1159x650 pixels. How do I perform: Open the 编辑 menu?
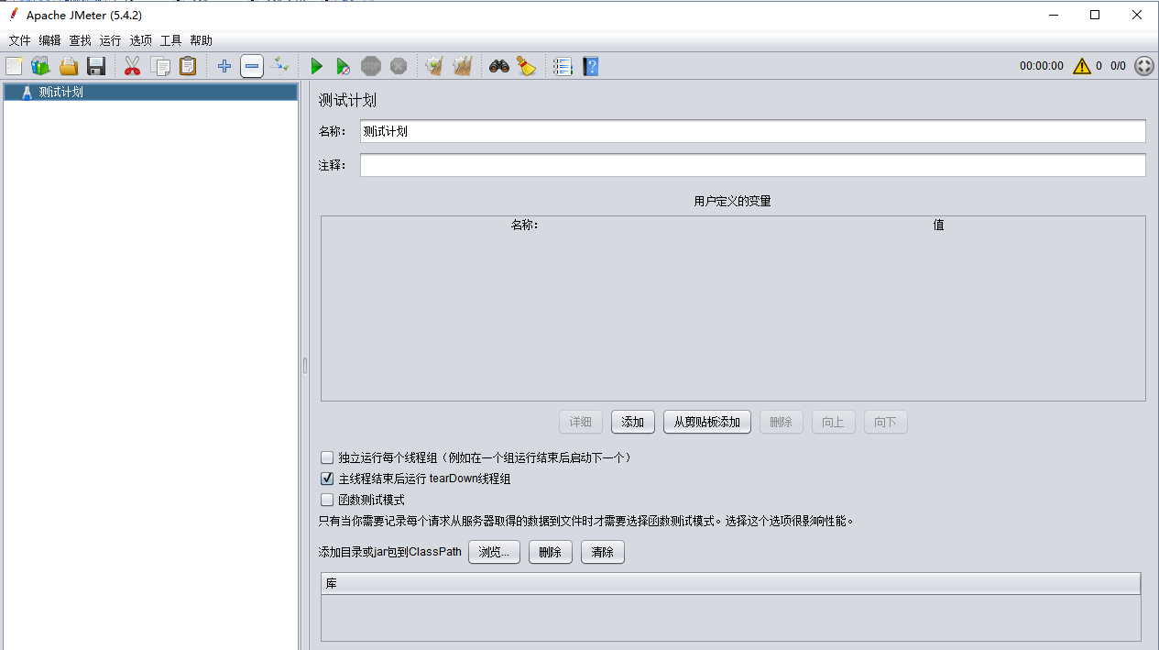[49, 40]
